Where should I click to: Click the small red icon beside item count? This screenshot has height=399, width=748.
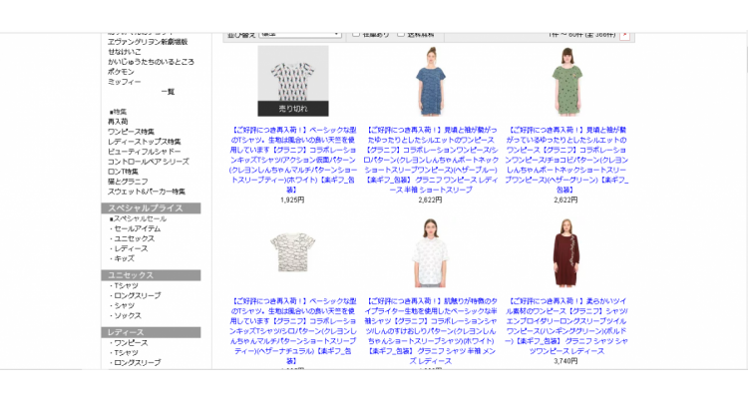(x=625, y=35)
